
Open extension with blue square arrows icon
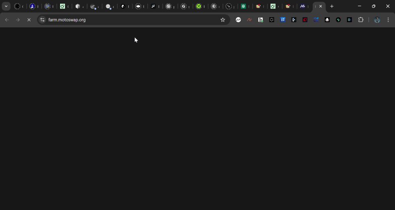[x=283, y=20]
